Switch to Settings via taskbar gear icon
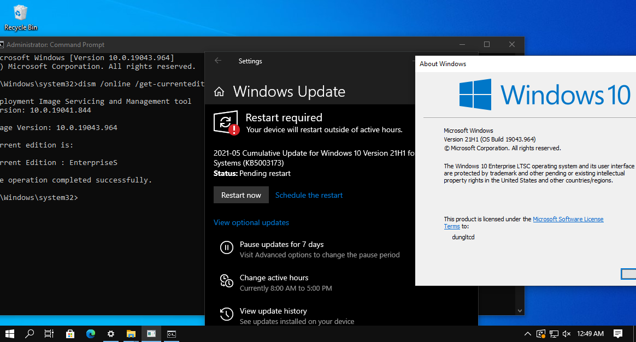Screen dimensions: 636x342 [111, 333]
